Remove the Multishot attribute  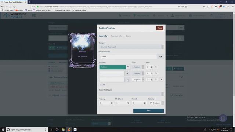(x=128, y=67)
